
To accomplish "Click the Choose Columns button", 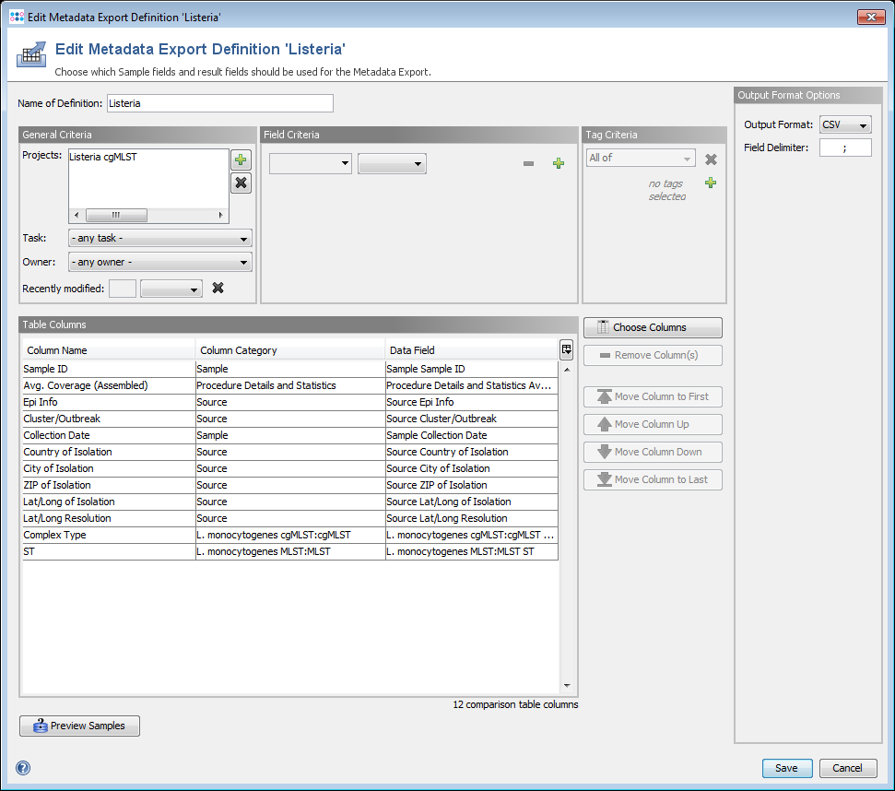I will coord(653,327).
